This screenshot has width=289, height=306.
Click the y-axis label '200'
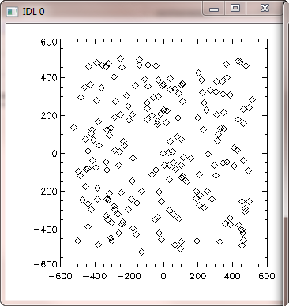(x=49, y=116)
